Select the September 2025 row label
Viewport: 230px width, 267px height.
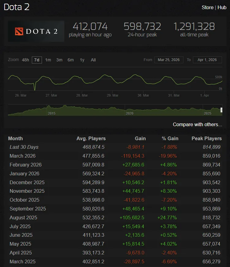[28, 209]
